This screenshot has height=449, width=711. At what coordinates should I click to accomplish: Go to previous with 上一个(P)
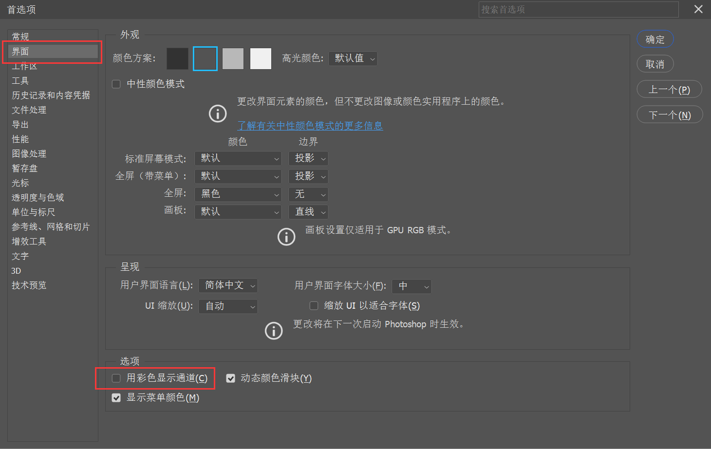click(x=670, y=90)
